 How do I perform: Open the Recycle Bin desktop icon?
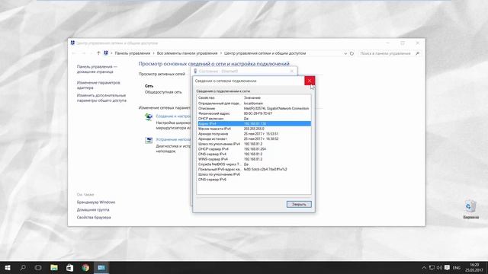pos(470,210)
